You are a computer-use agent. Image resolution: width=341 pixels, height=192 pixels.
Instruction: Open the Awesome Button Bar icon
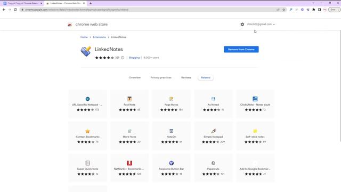171,163
